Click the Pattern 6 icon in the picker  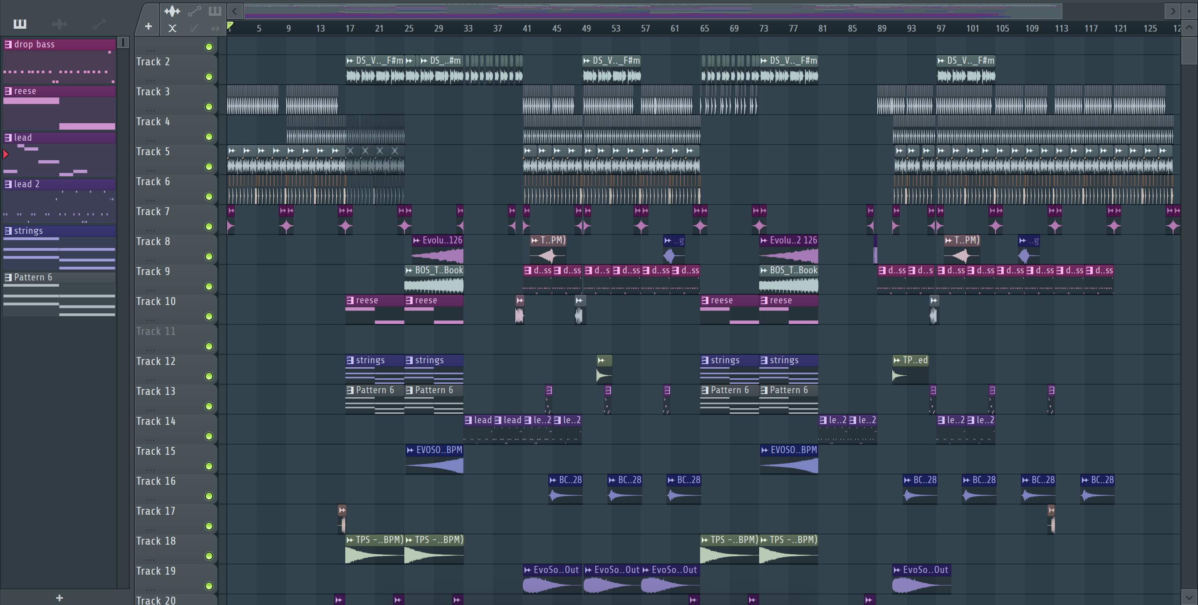[x=8, y=277]
